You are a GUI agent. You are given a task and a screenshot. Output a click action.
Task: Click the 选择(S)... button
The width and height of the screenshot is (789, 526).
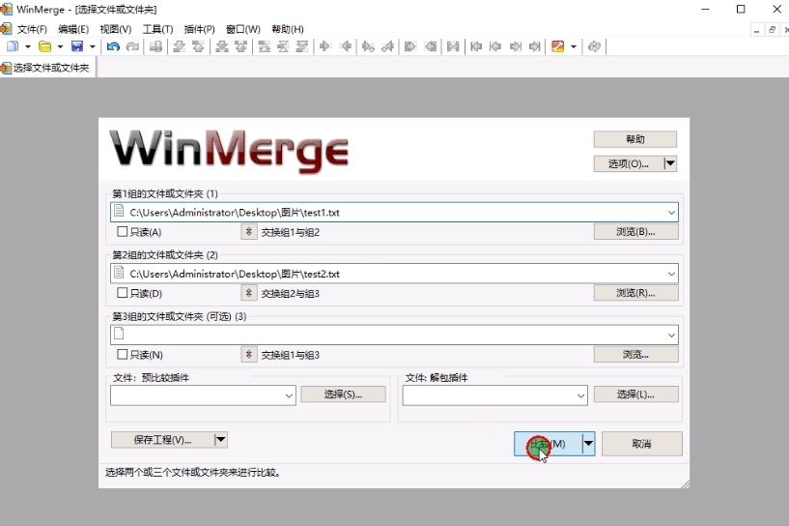coord(343,394)
